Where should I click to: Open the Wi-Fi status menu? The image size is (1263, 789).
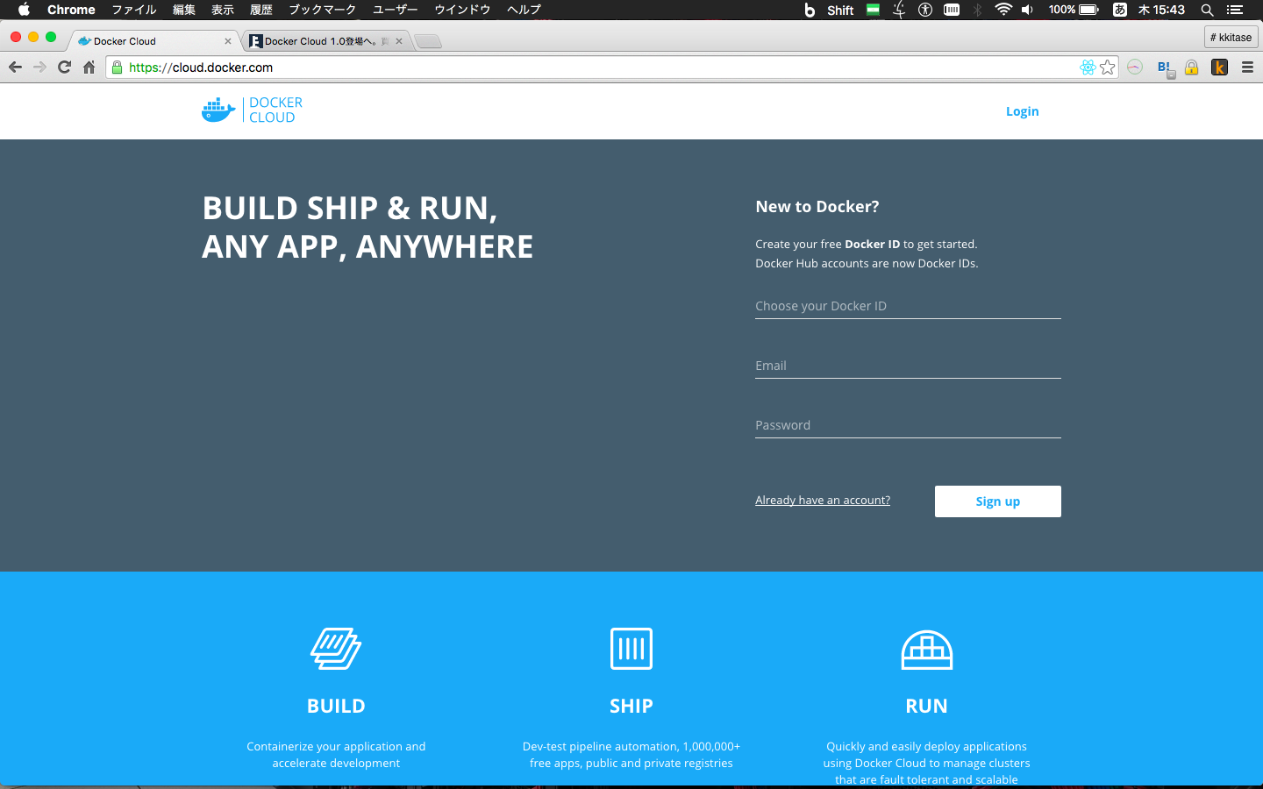[x=1001, y=11]
